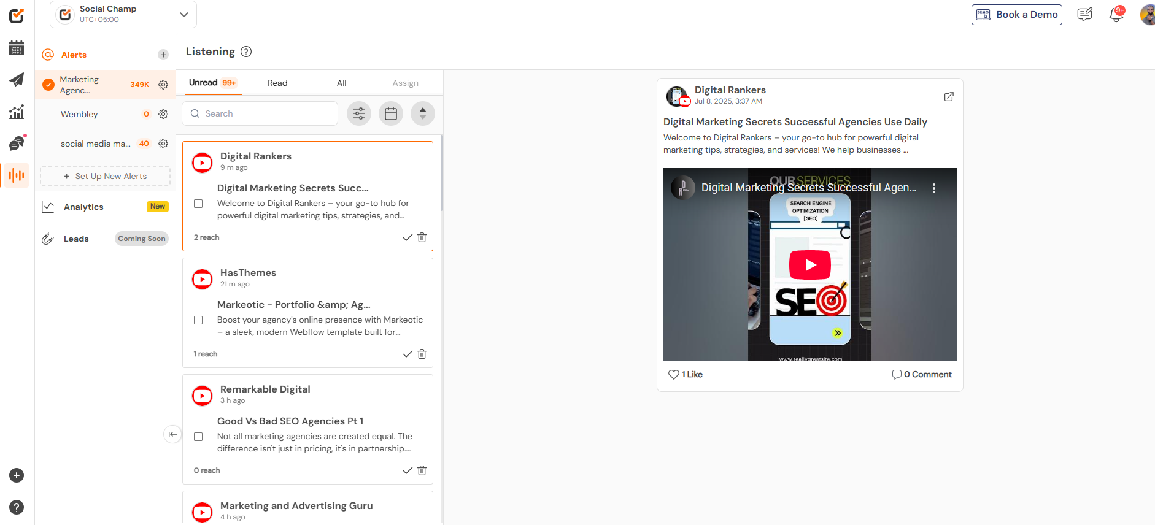1155x525 pixels.
Task: Mark Remarkable Digital post as read
Action: point(408,470)
